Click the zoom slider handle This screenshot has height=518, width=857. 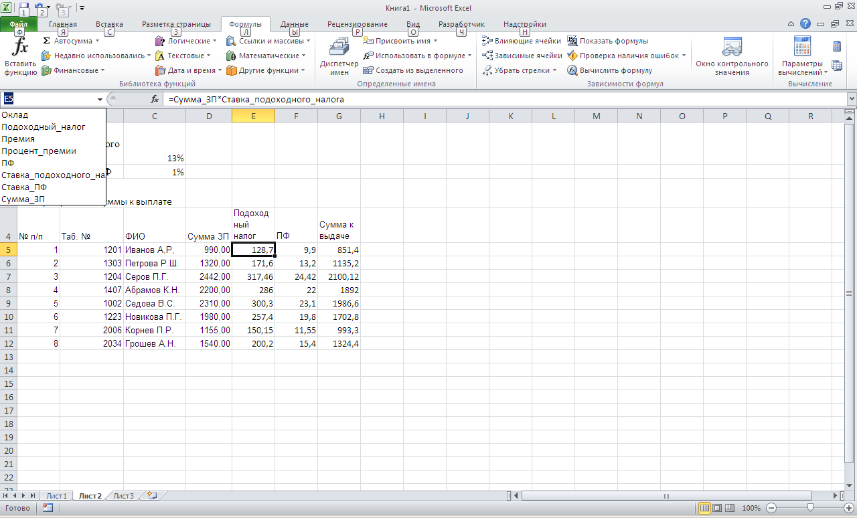tap(810, 509)
